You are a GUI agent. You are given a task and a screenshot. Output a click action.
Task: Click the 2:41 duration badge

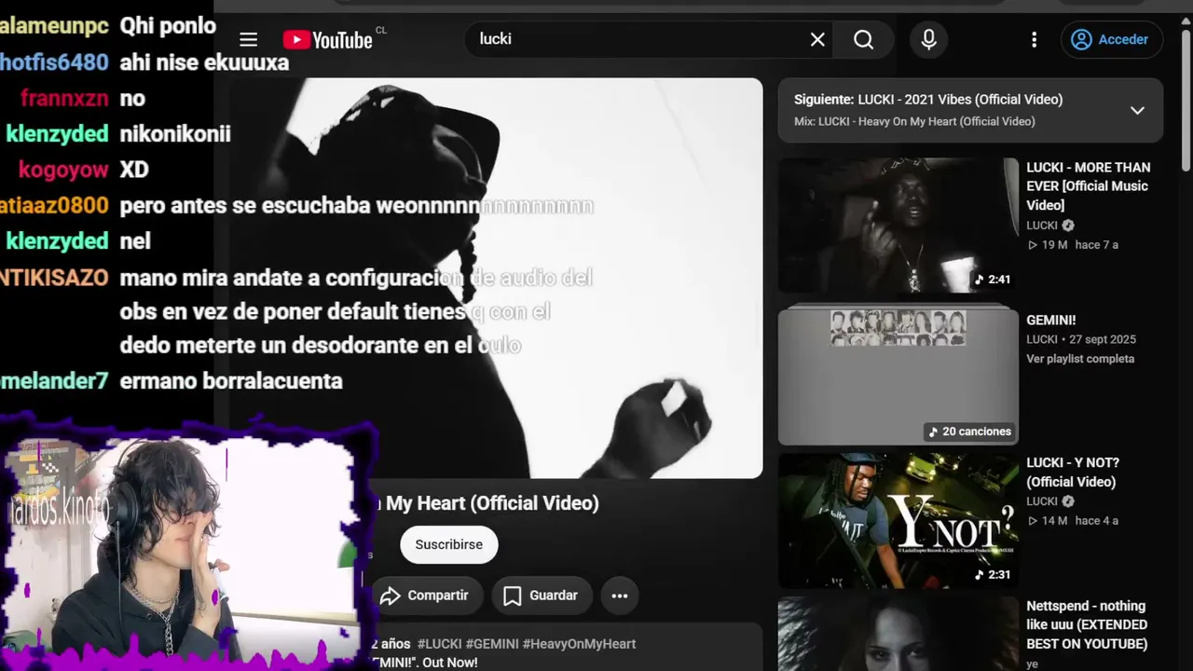tap(993, 280)
